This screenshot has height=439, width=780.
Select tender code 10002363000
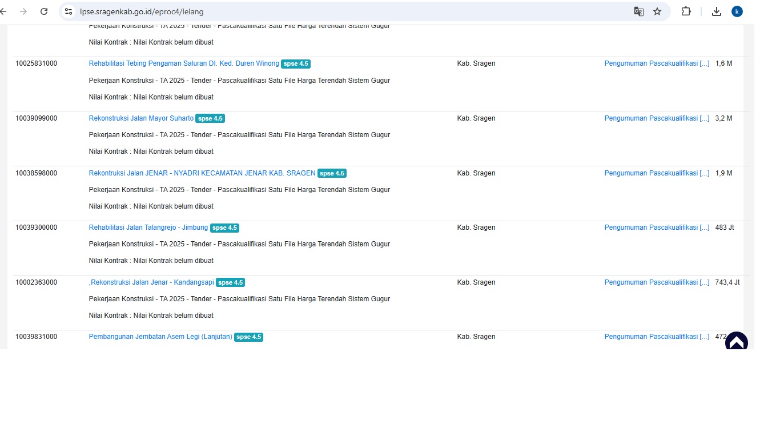coord(36,282)
